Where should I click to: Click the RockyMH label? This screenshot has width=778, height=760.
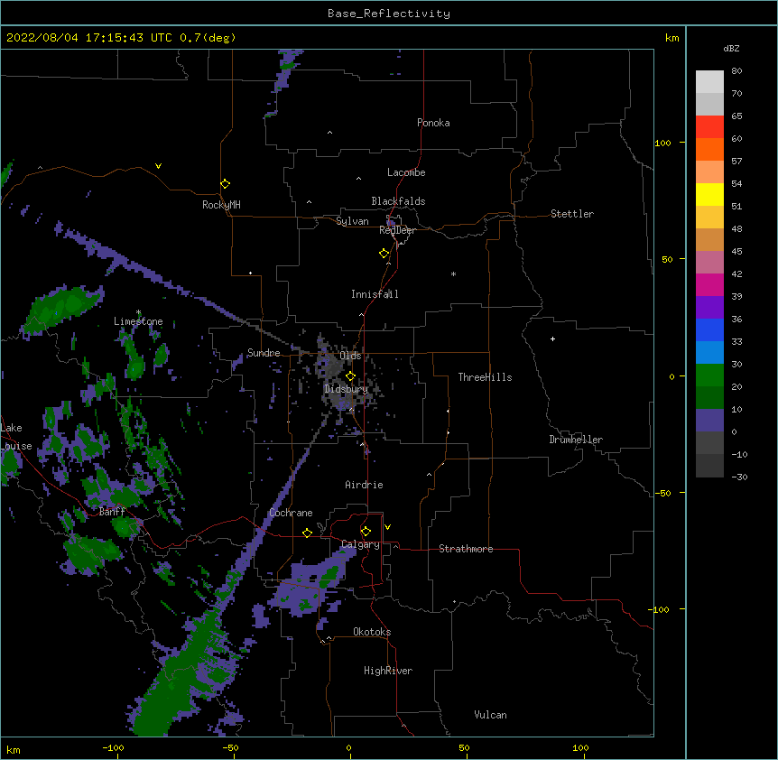(x=221, y=205)
